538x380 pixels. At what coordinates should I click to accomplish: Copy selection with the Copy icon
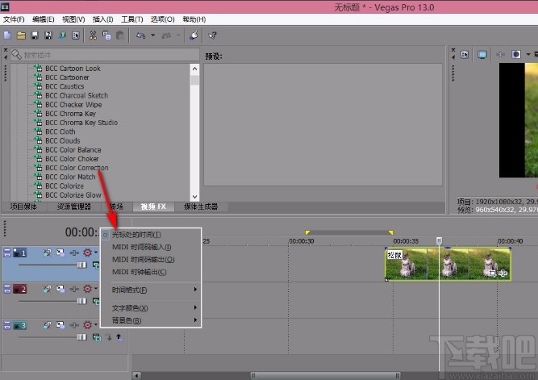pos(106,35)
